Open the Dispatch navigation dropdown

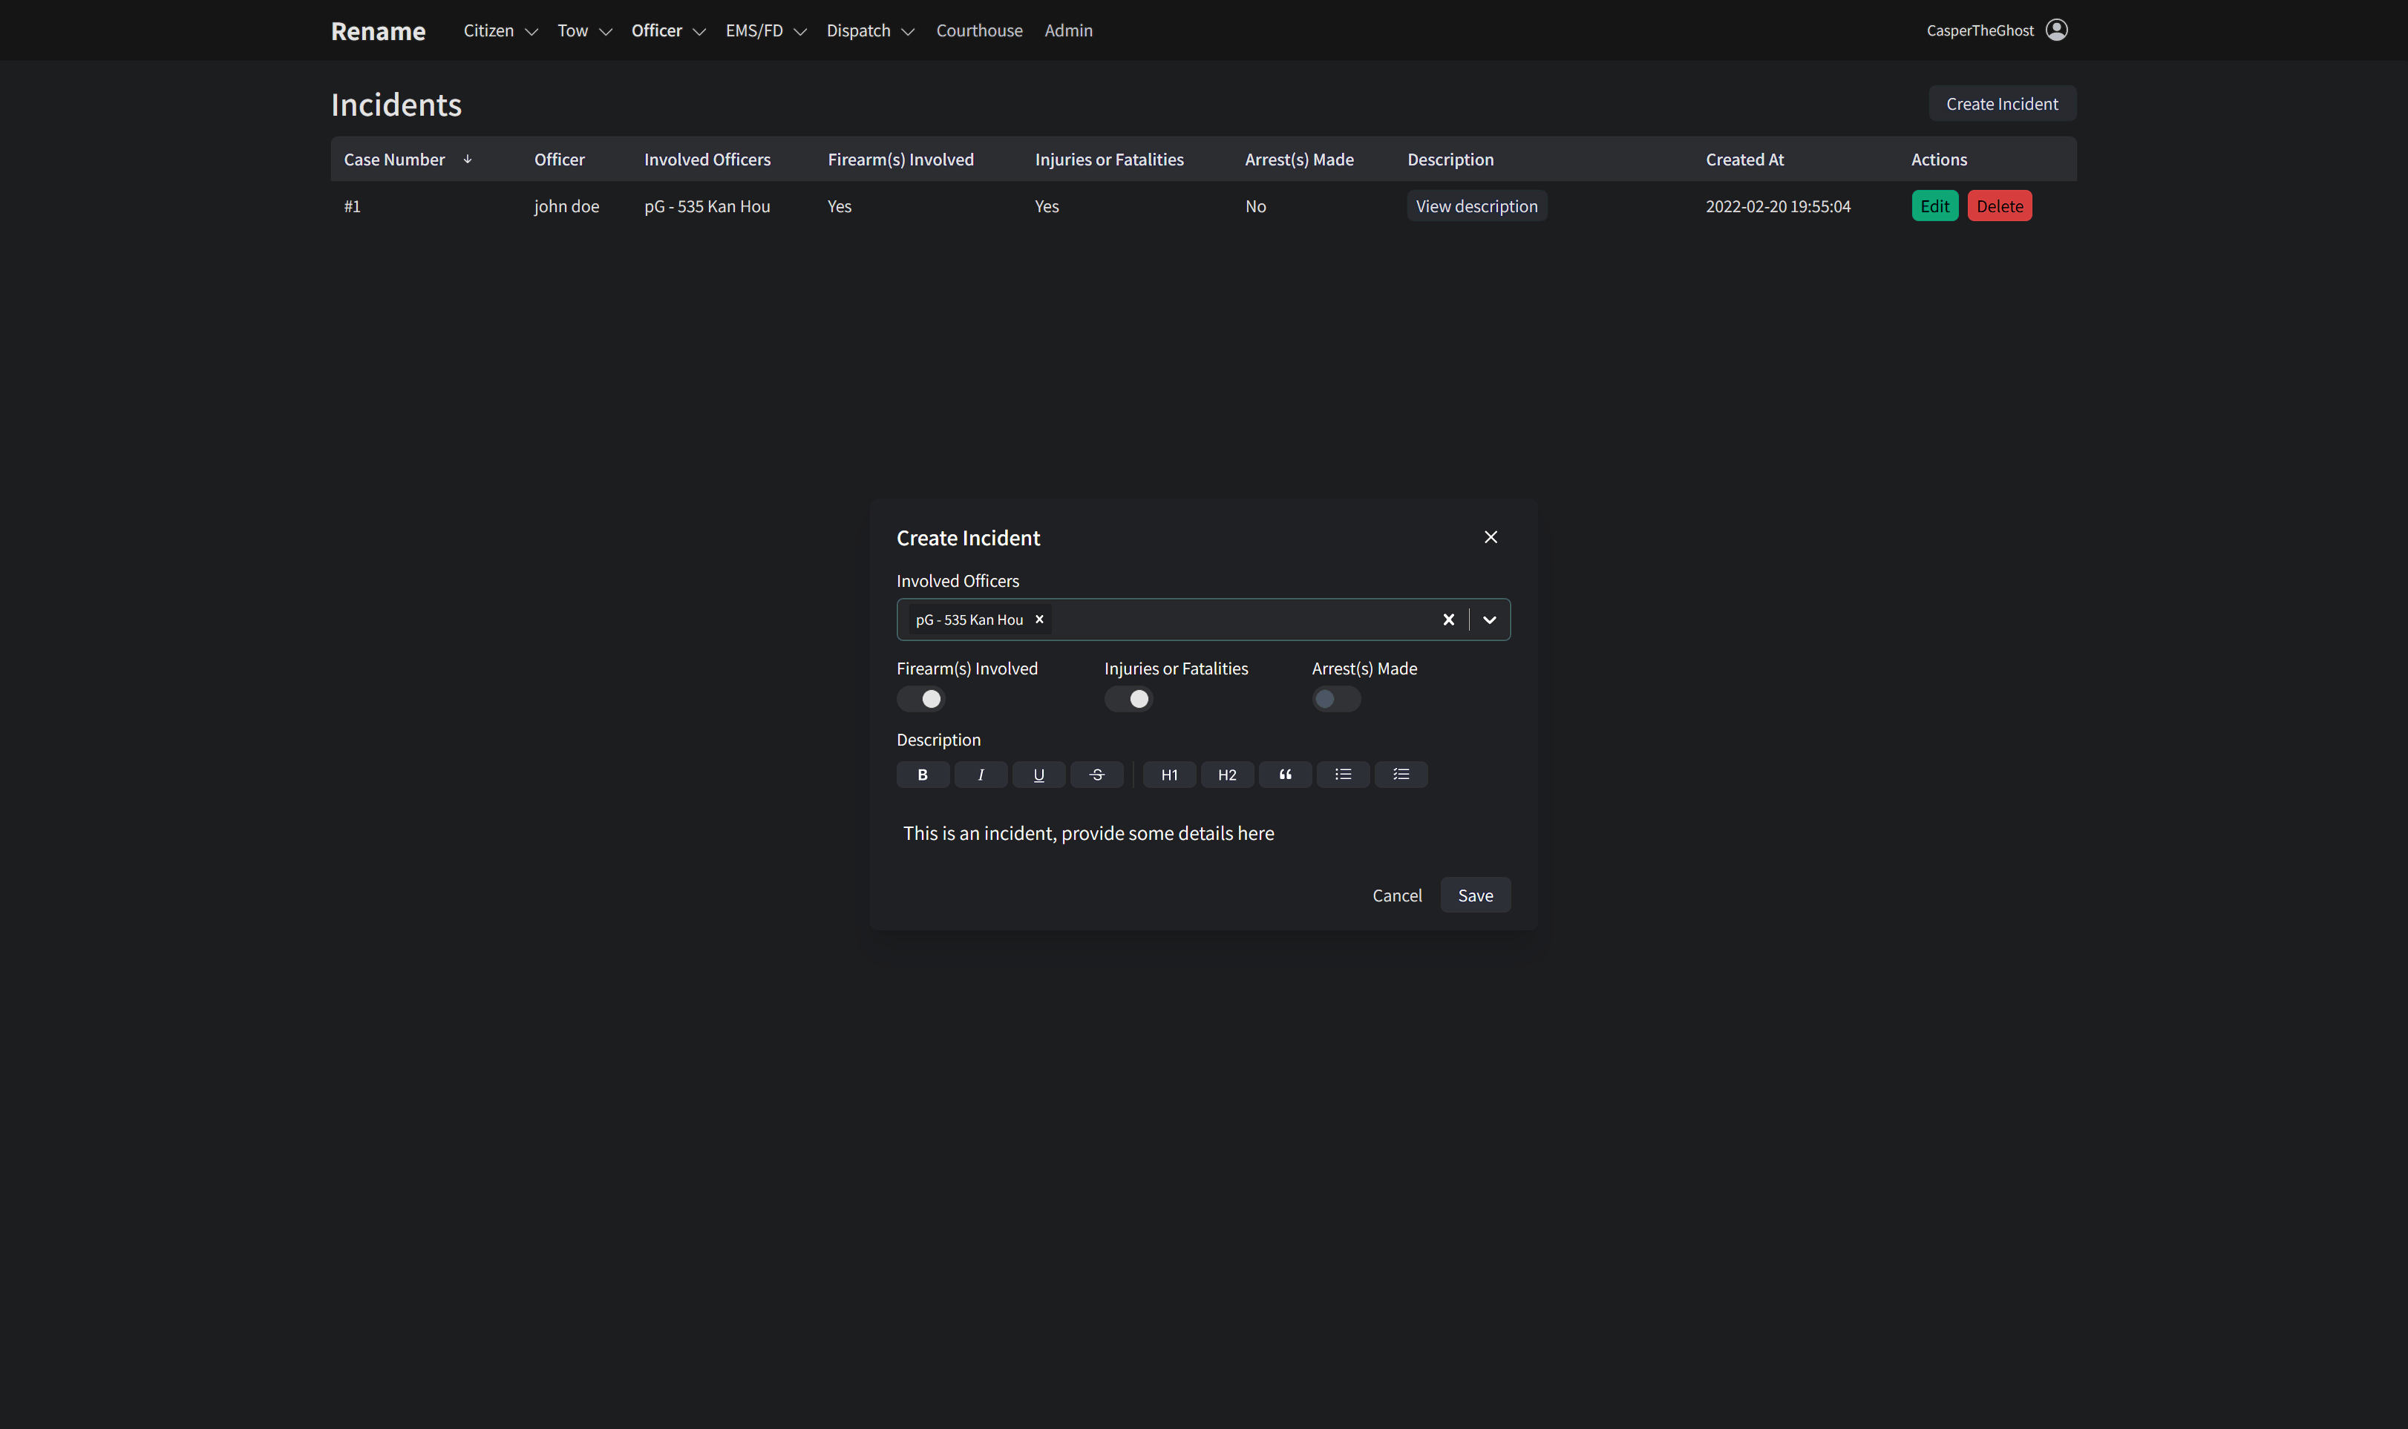868,30
